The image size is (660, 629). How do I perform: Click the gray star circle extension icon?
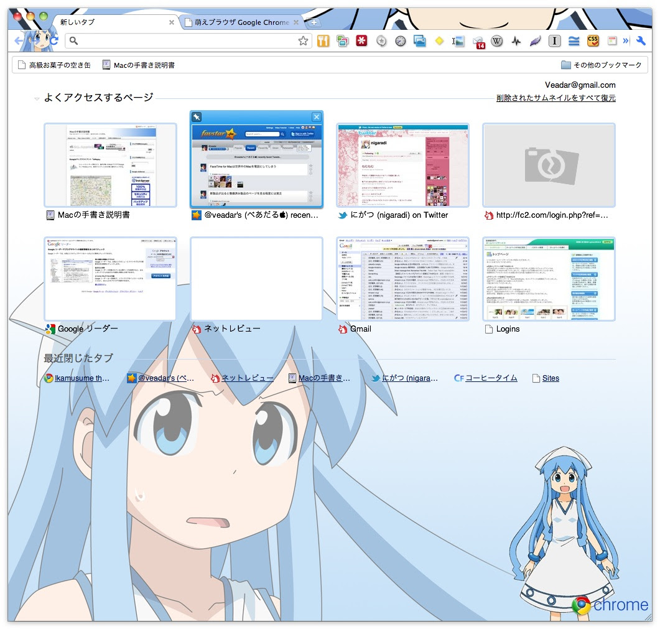pos(381,41)
